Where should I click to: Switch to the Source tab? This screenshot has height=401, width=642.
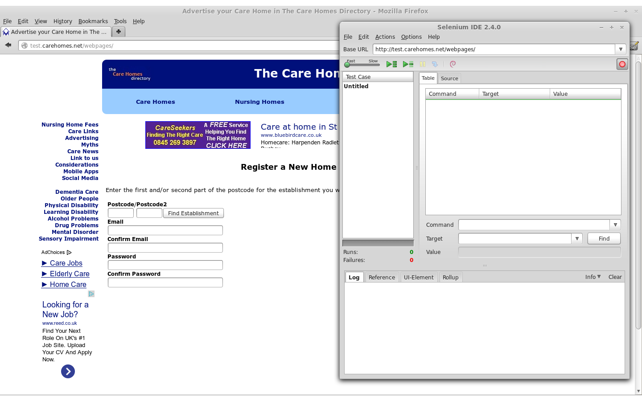449,78
